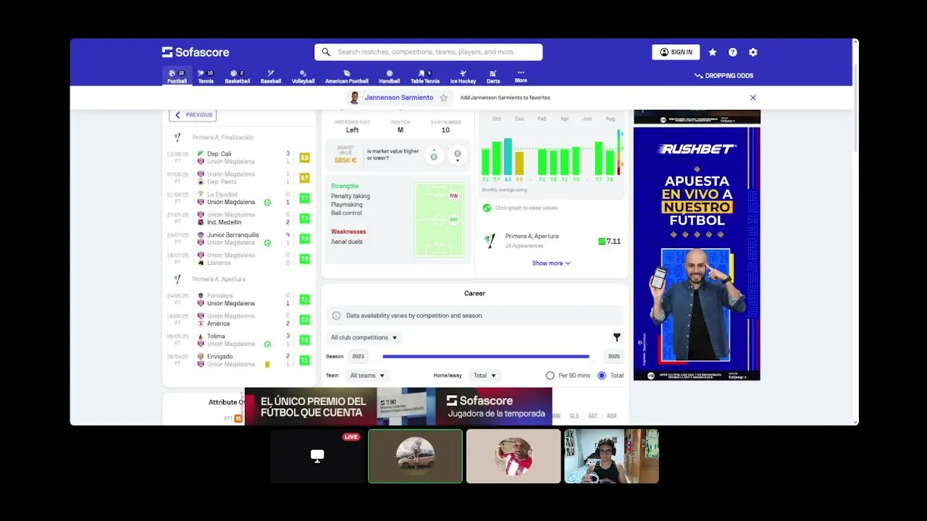Click the Sofascore logo
Viewport: 927px width, 521px height.
pyautogui.click(x=196, y=52)
